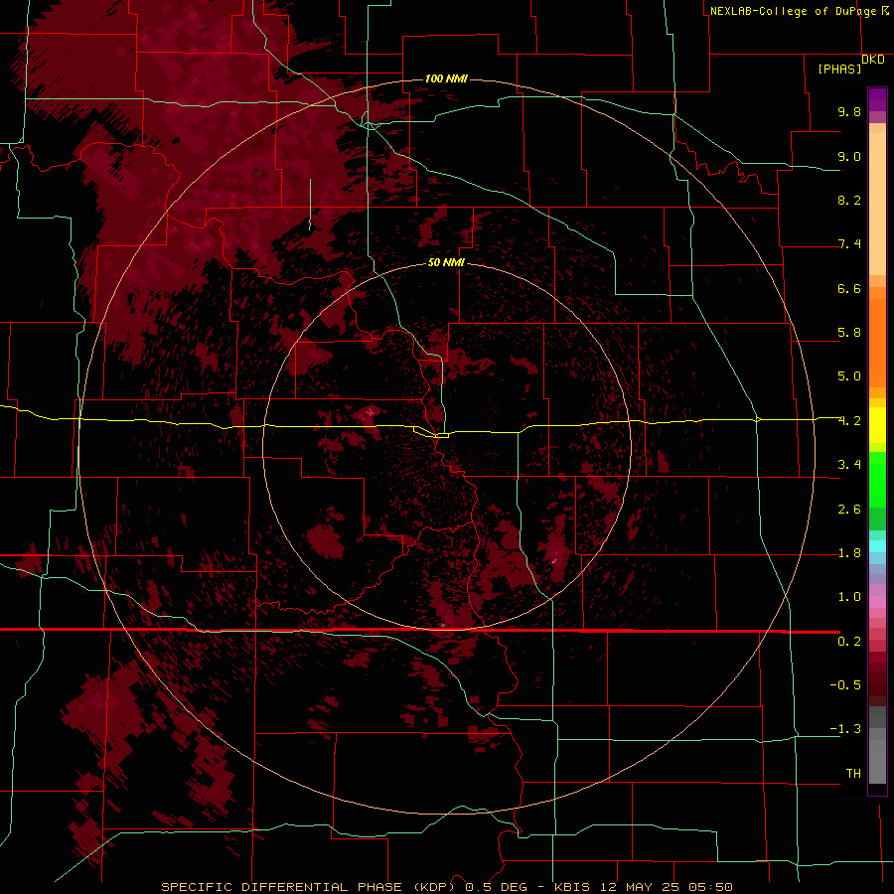
Task: Click the 9.8 value on color scale
Action: coord(849,111)
